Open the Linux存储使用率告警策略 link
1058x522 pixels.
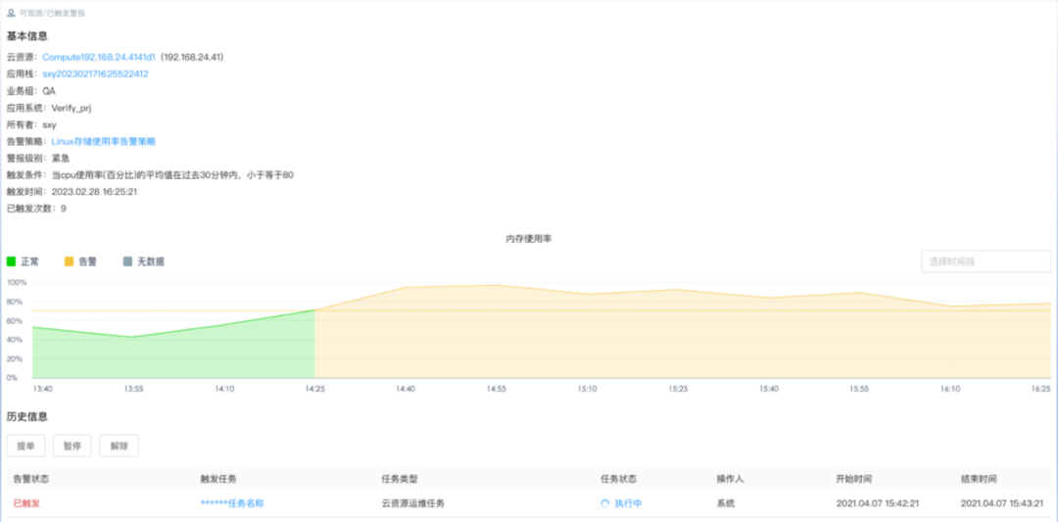point(104,142)
